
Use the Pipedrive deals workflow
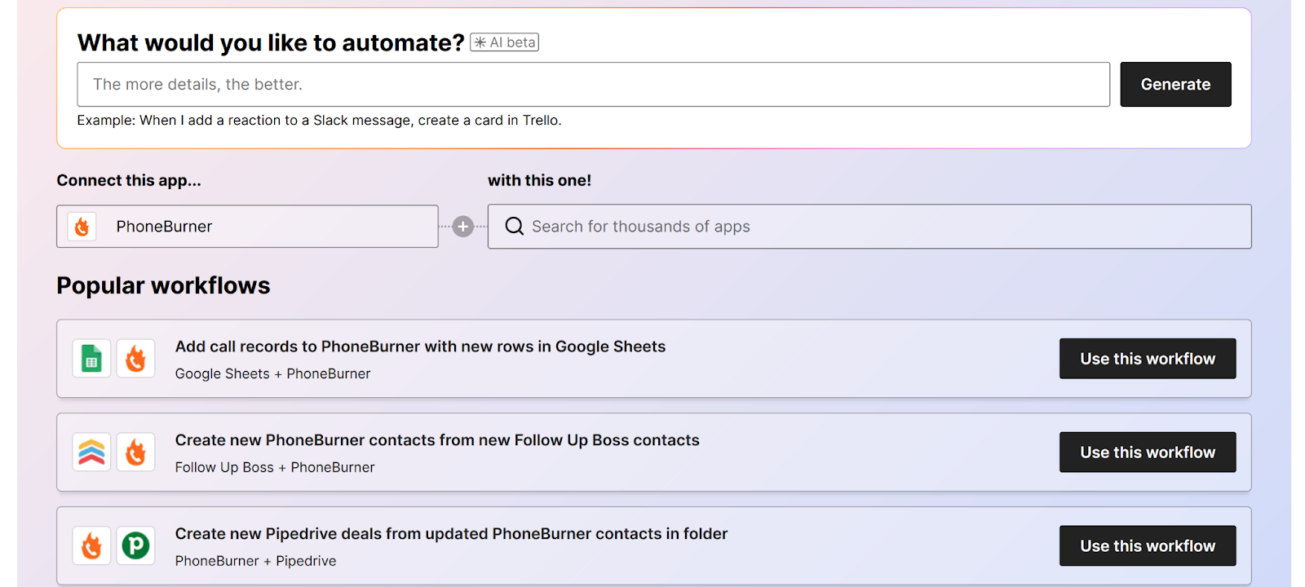tap(1148, 545)
